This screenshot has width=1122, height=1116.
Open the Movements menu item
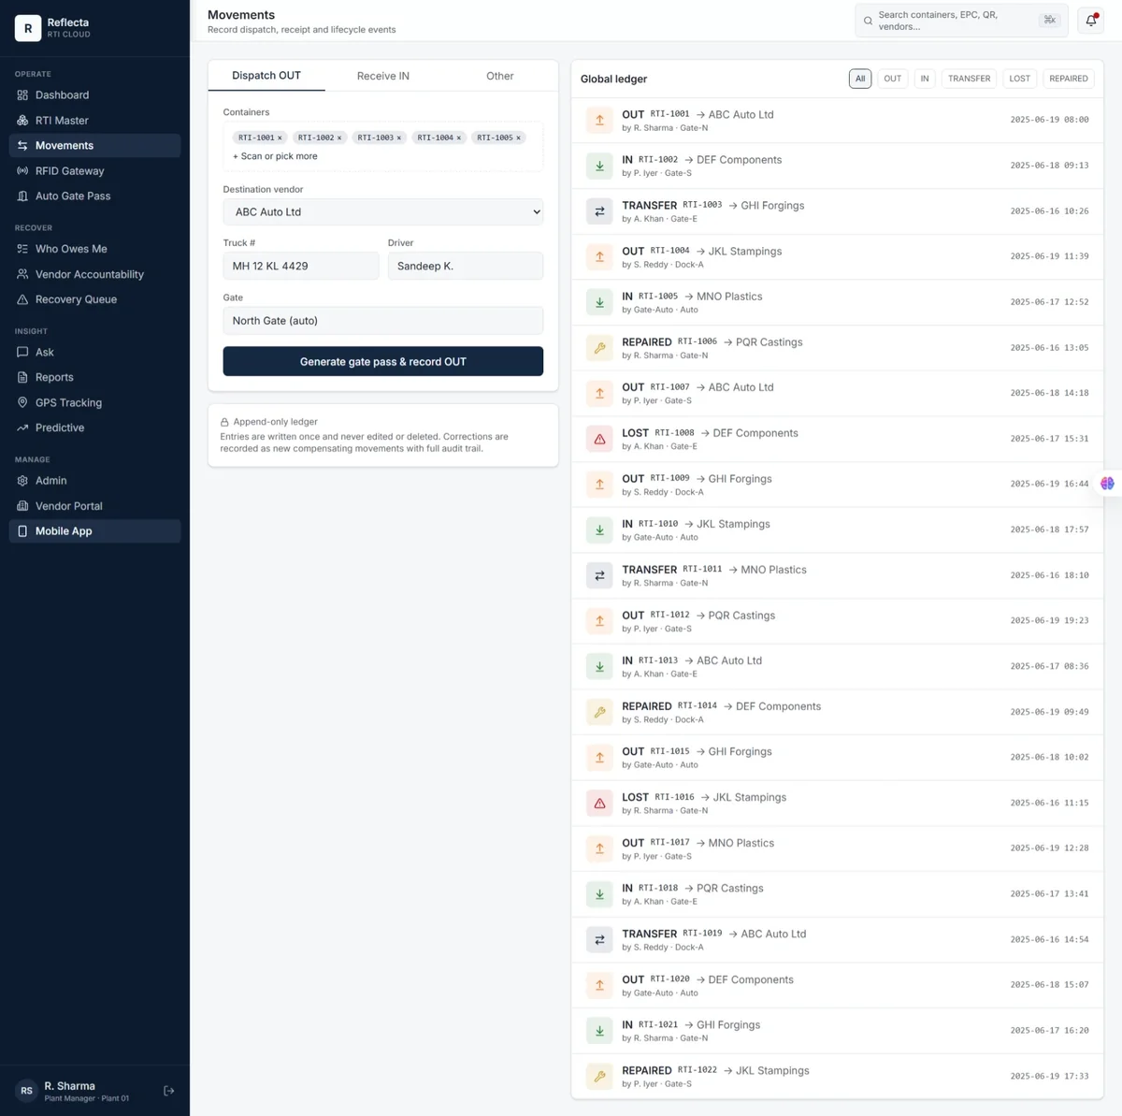(x=94, y=146)
